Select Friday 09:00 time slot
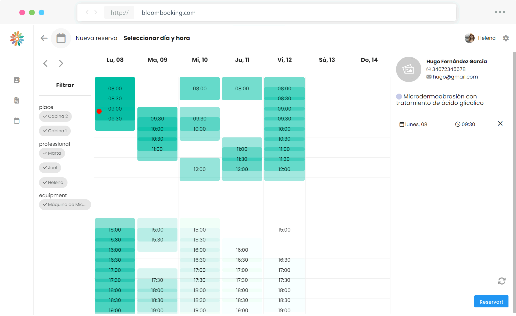The height and width of the screenshot is (316, 516). click(x=284, y=109)
